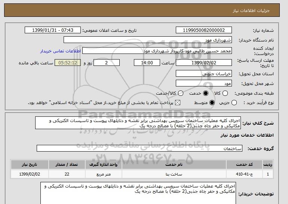Click the service group field ساختمان
Viewport: 288px width, 204px height.
[x=140, y=148]
